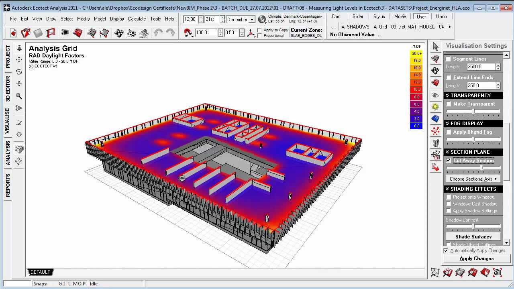Image resolution: width=514 pixels, height=289 pixels.
Task: Open the trash bin panel icon
Action: (435, 142)
